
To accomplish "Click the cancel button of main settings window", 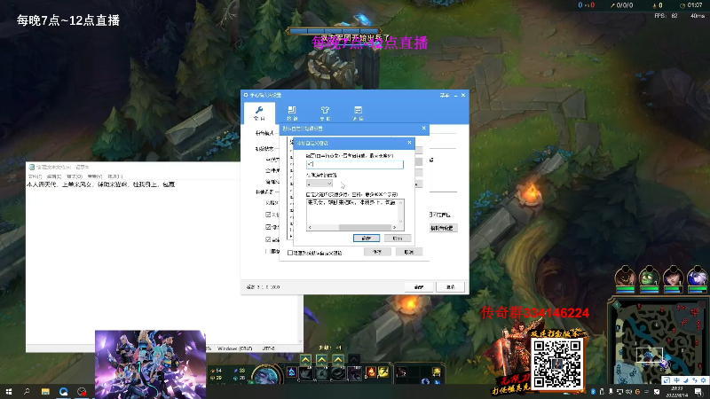I will click(x=451, y=286).
